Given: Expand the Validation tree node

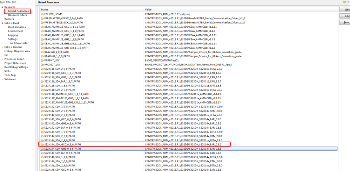Looking at the screenshot, I should 2,79.
